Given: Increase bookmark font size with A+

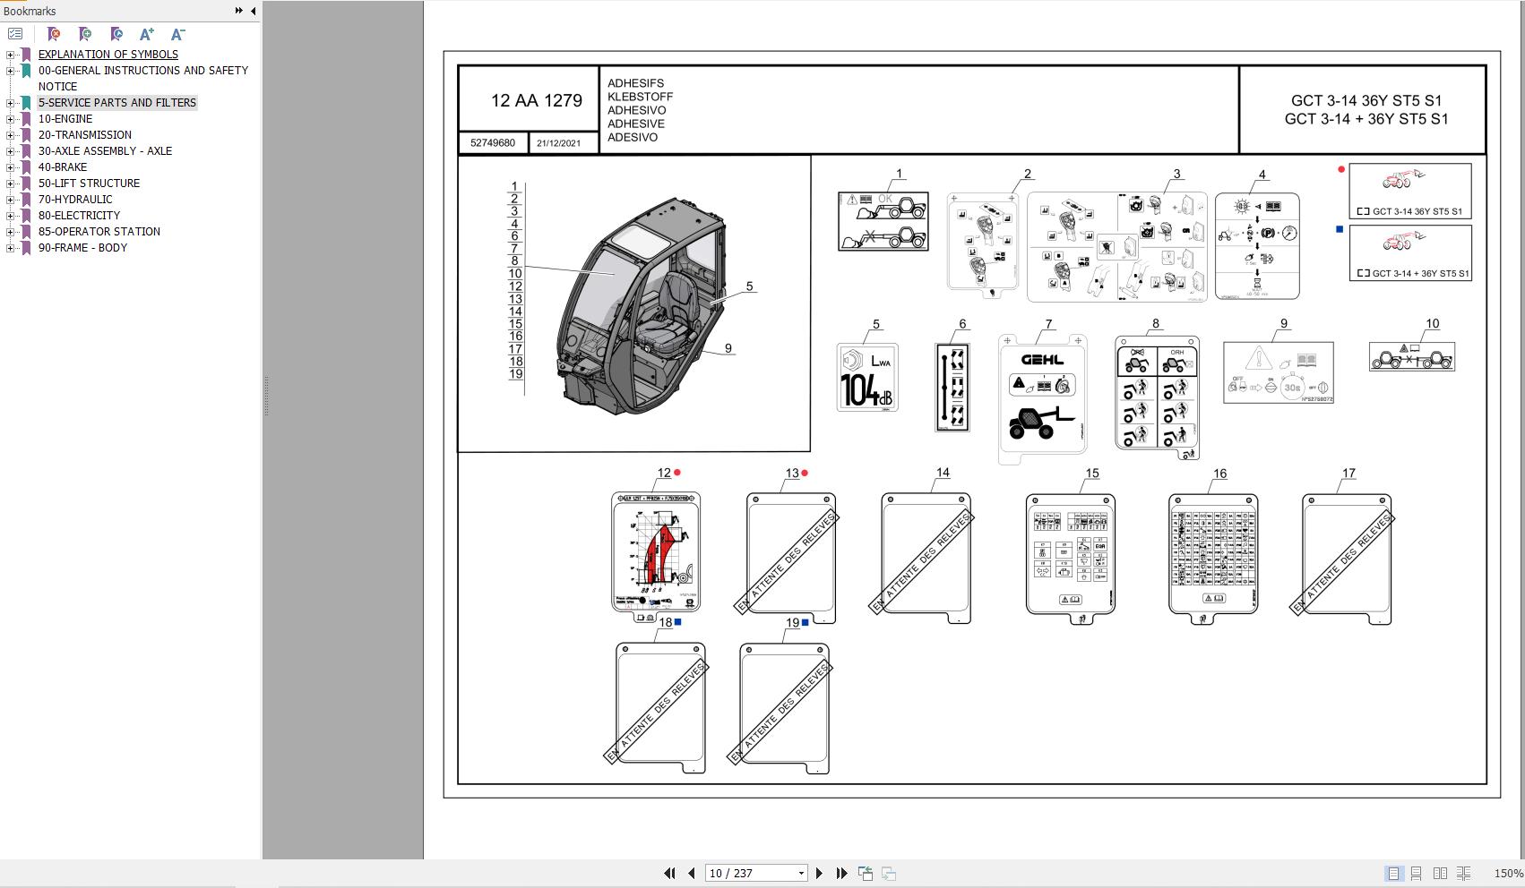Looking at the screenshot, I should tap(147, 34).
